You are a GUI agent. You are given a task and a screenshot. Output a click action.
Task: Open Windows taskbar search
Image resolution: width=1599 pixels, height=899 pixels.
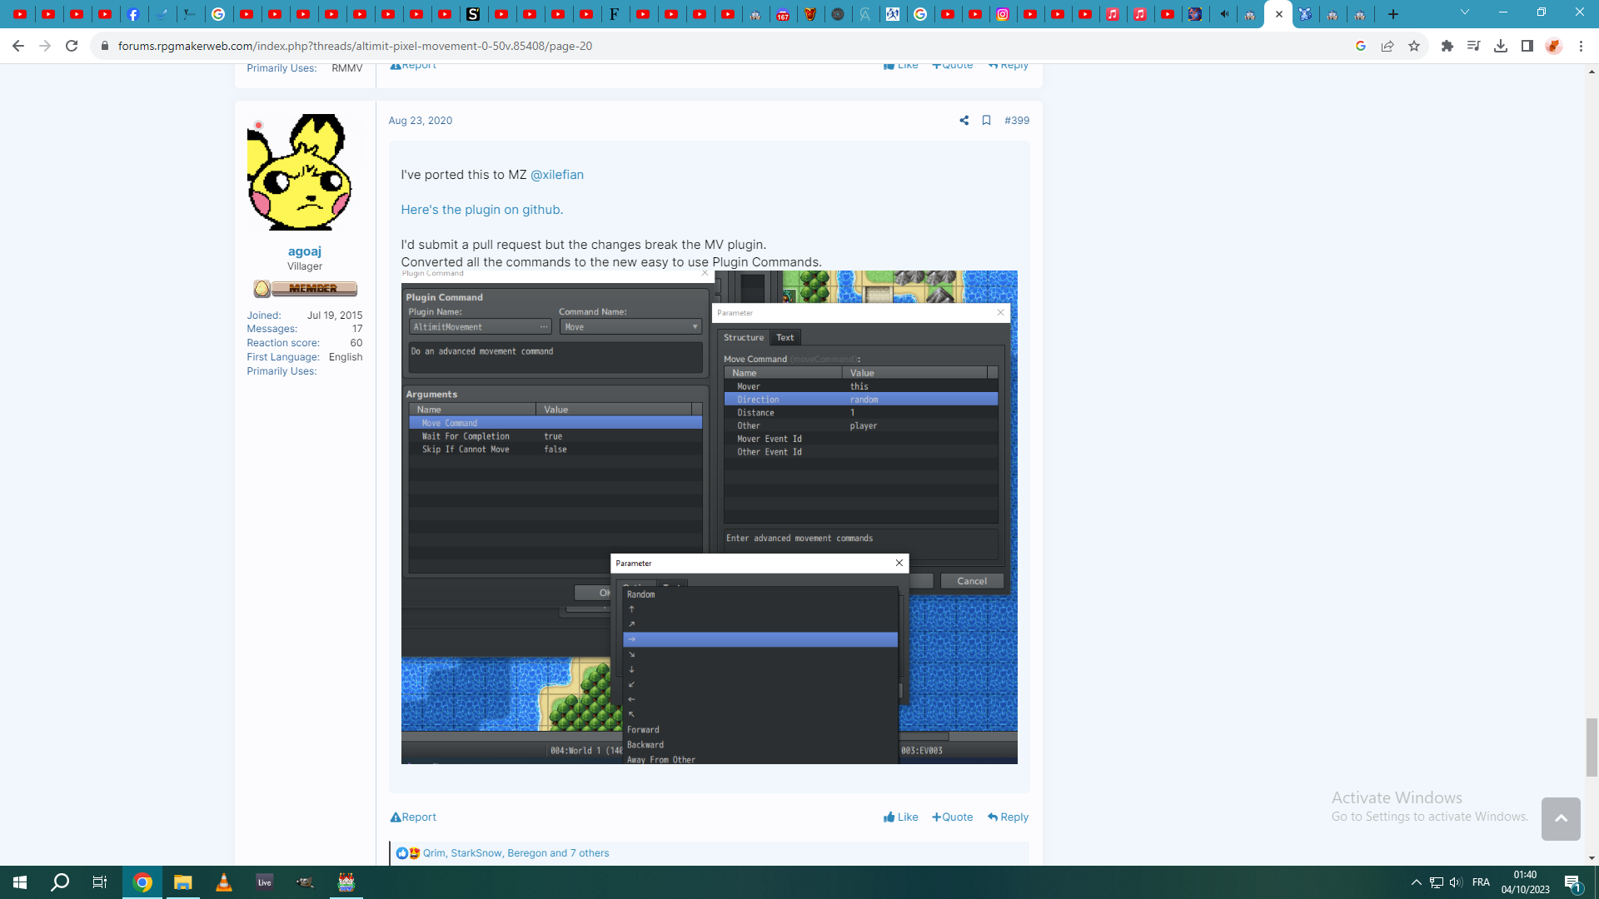tap(60, 882)
